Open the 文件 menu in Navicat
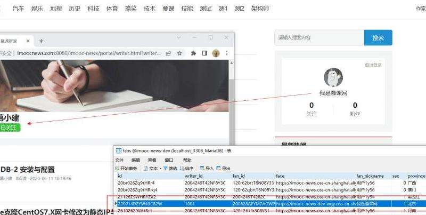The width and height of the screenshot is (426, 215). coord(119,160)
